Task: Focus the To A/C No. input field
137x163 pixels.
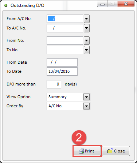Action: 65,28
